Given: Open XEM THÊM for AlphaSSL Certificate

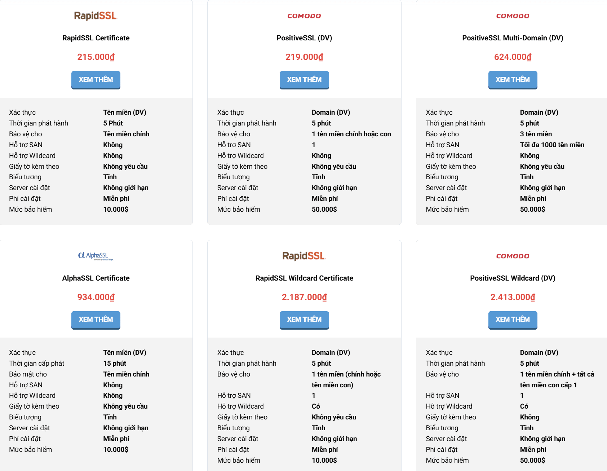Looking at the screenshot, I should [x=96, y=320].
